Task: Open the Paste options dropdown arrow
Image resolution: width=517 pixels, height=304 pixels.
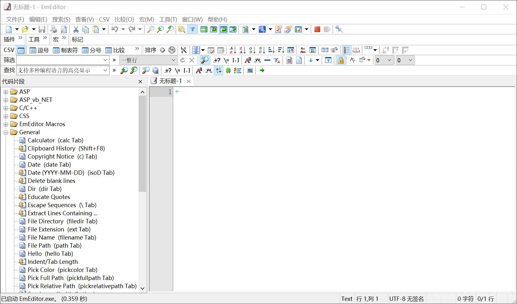Action: (x=104, y=29)
